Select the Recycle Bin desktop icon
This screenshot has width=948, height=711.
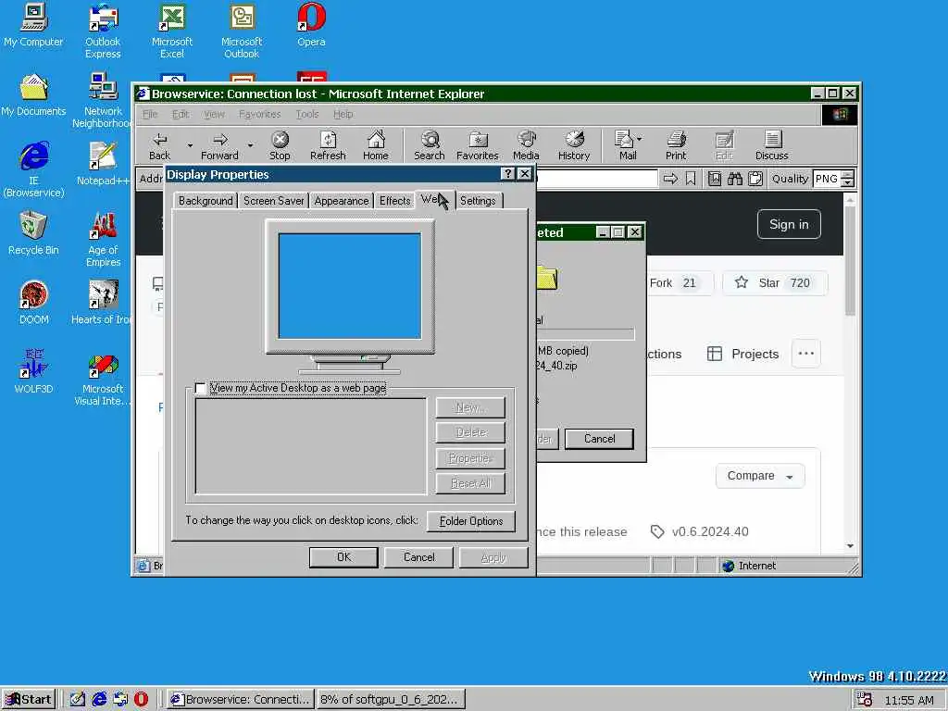coord(33,233)
